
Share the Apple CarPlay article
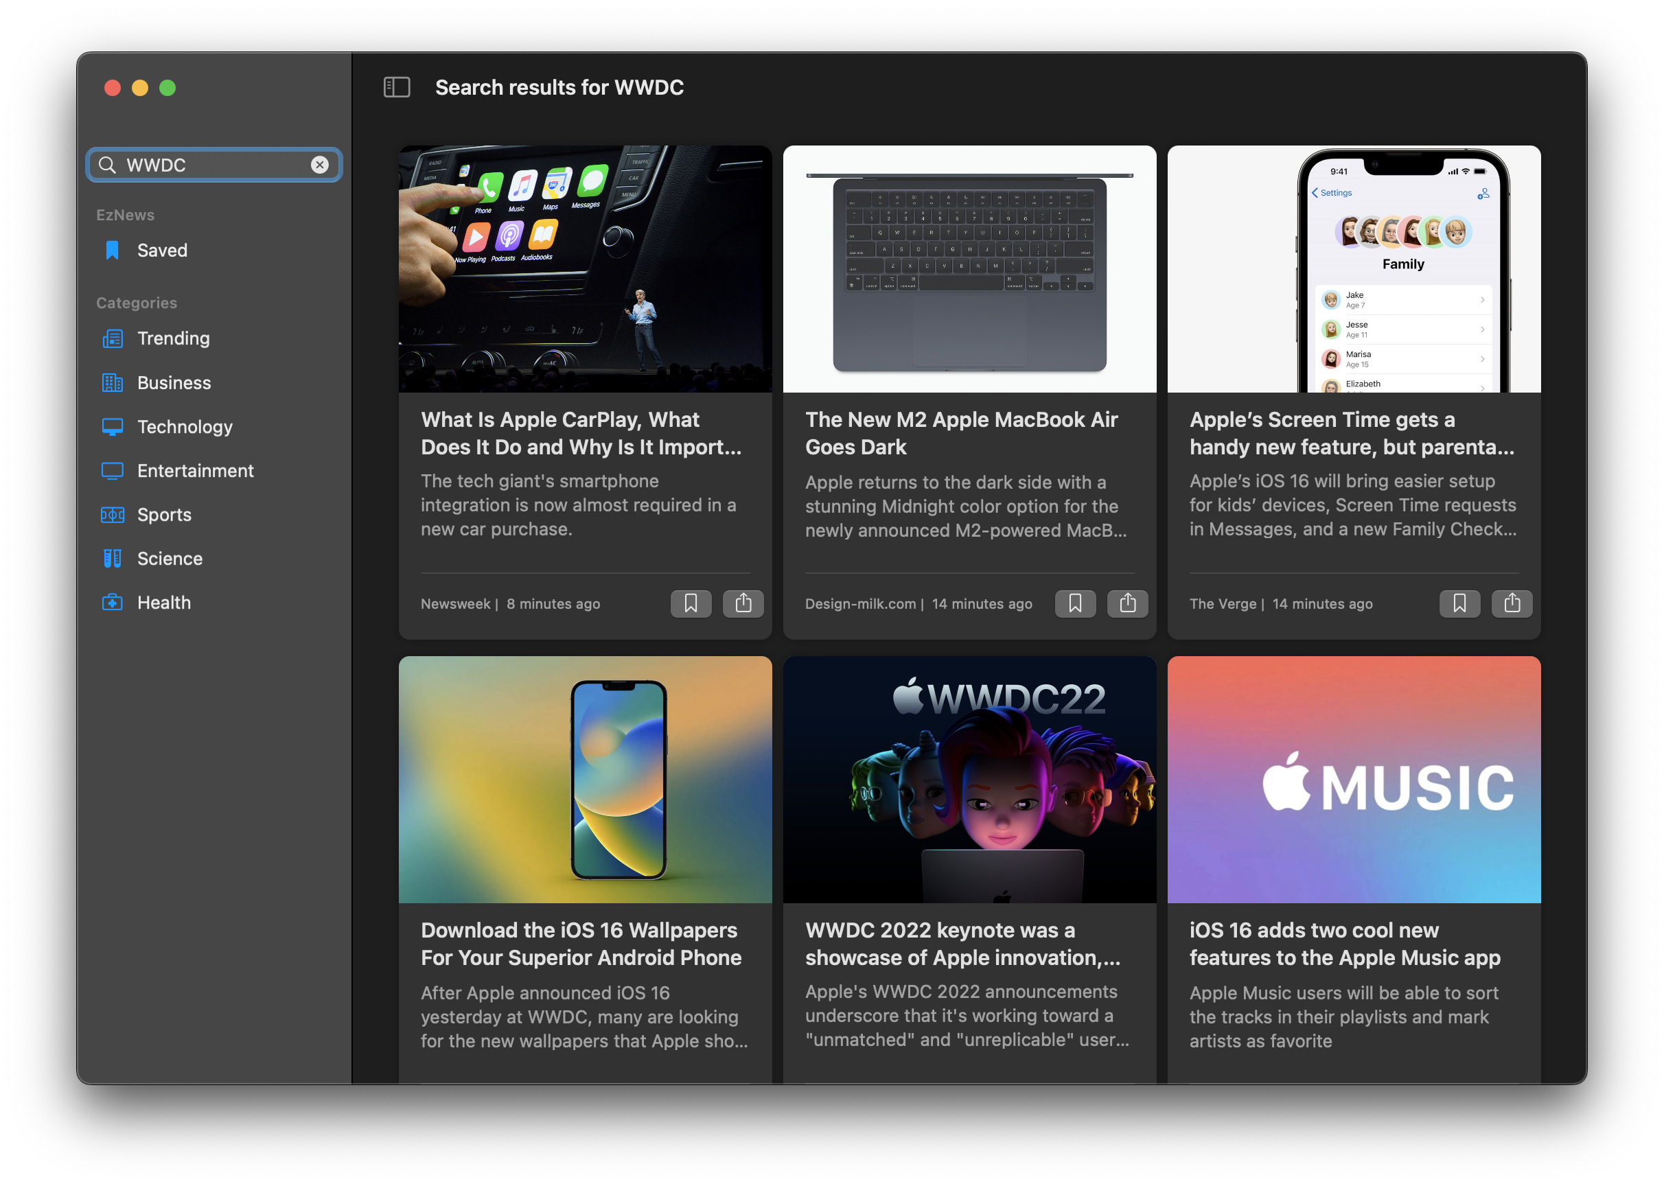click(x=743, y=603)
